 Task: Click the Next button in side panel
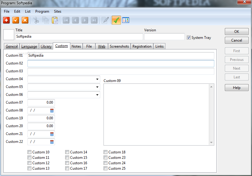237,68
